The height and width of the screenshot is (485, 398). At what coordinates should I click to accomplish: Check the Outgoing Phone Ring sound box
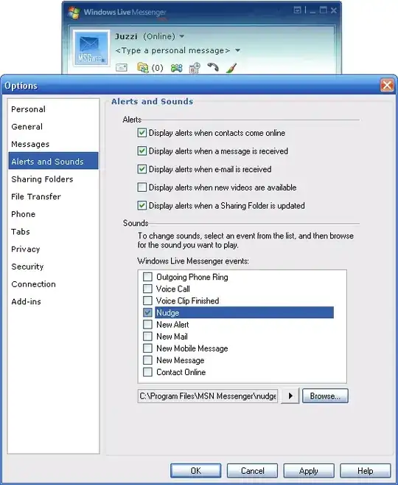[x=147, y=277]
